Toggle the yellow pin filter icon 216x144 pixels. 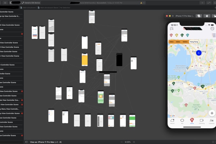177,35
